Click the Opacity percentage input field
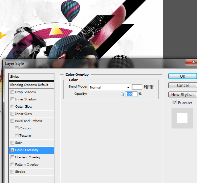This screenshot has width=197, height=183. coord(131,94)
